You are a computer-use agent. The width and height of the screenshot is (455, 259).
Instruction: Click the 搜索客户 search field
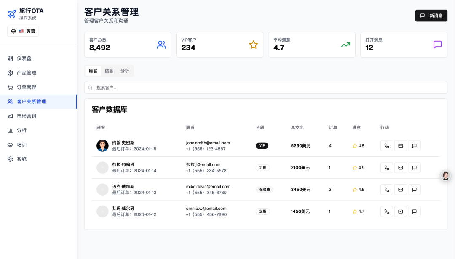pos(265,87)
